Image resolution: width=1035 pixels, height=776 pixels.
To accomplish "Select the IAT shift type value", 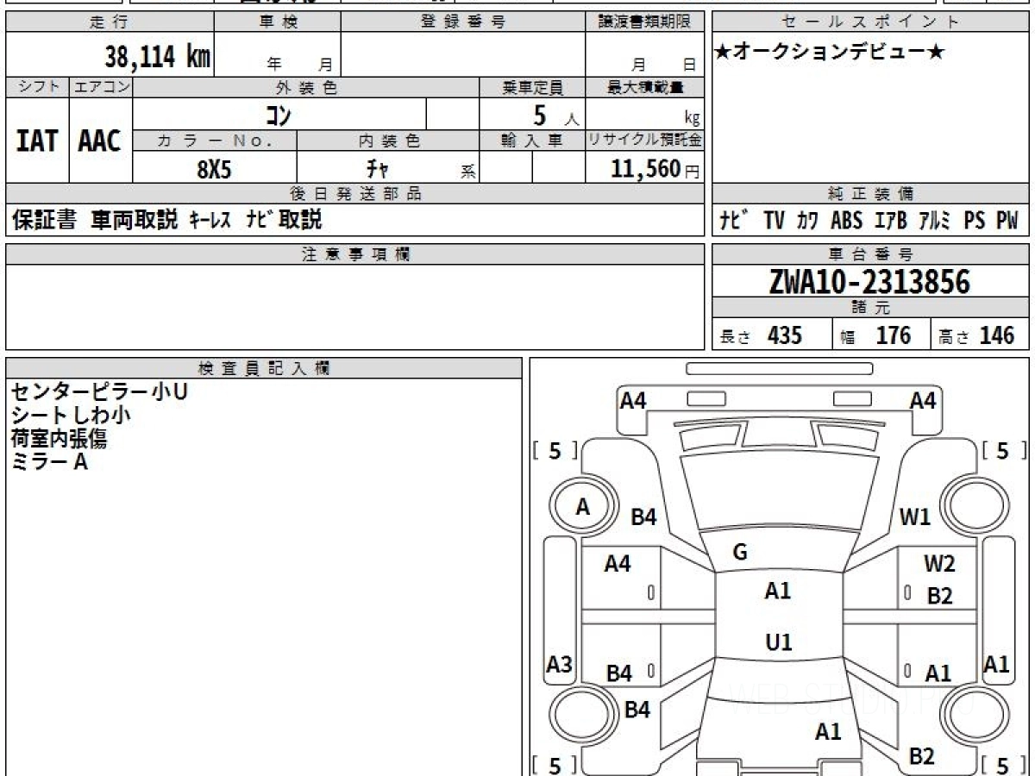I will point(37,141).
